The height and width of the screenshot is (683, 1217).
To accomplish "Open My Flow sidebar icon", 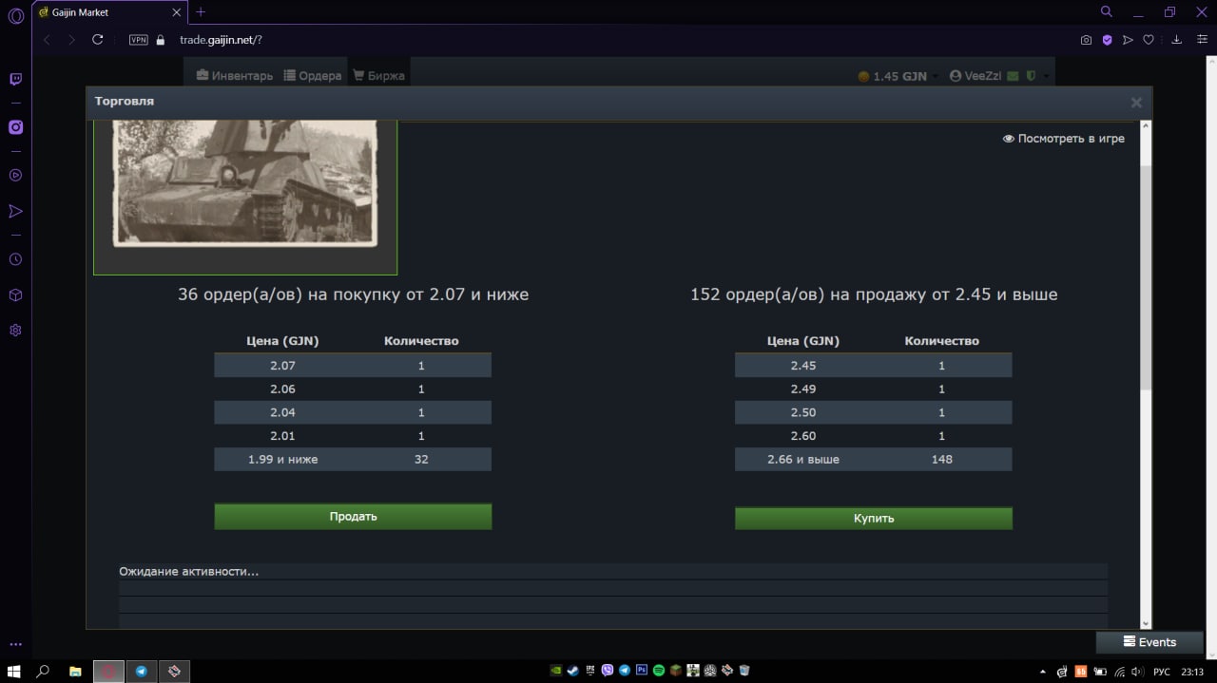I will 15,211.
